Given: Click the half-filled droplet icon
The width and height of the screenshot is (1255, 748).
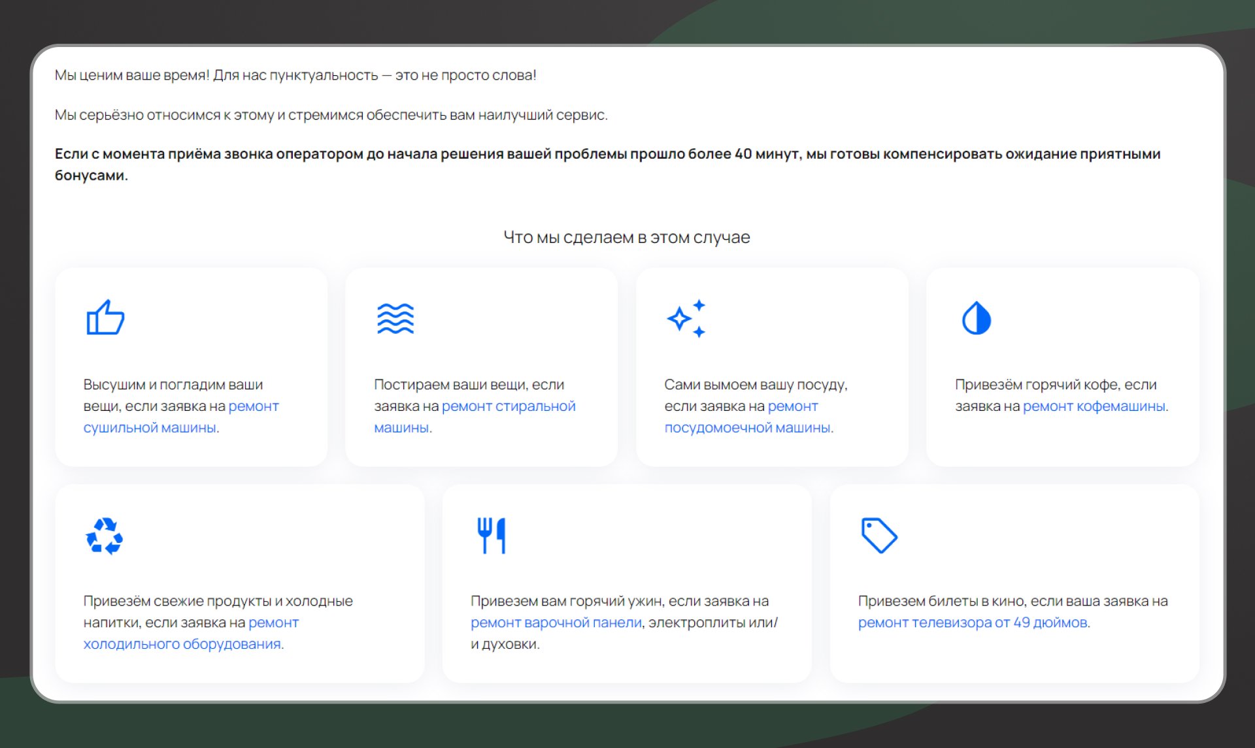Looking at the screenshot, I should point(976,318).
